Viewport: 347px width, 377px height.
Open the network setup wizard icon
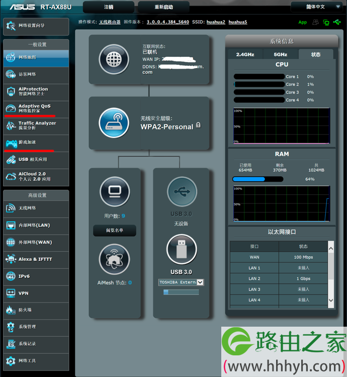(x=11, y=26)
